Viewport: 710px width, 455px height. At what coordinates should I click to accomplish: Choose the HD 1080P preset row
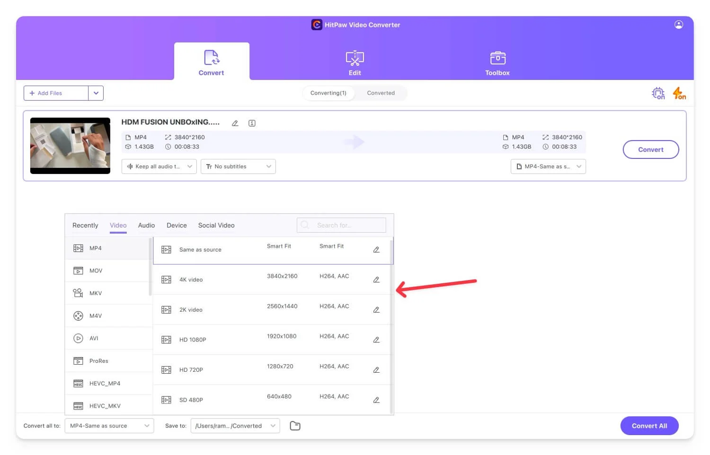[271, 340]
